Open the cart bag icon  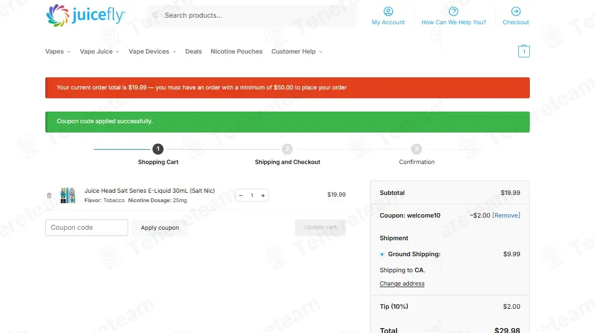[524, 51]
